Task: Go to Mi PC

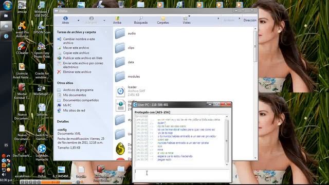Action: pos(67,105)
